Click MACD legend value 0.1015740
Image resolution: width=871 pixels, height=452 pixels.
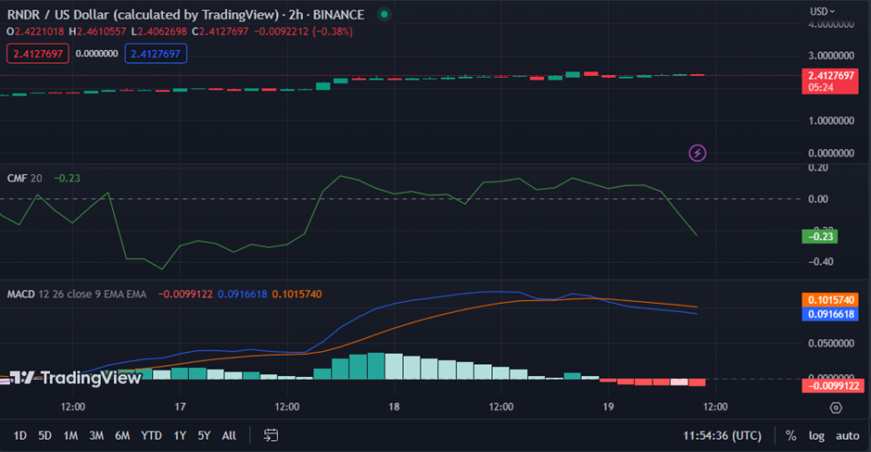tap(297, 295)
